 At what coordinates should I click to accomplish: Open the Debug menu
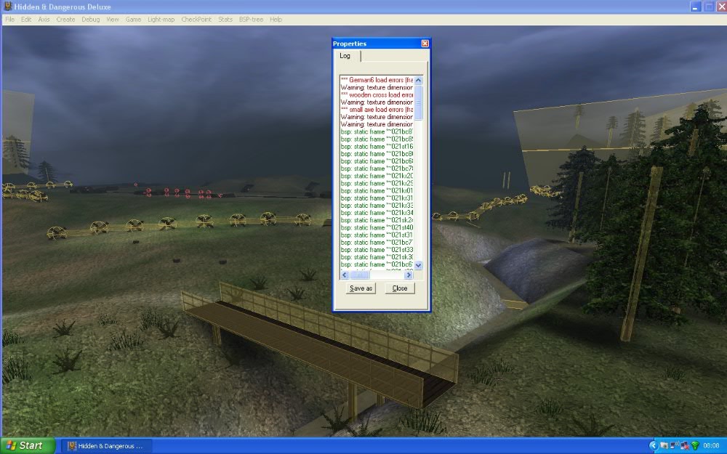[90, 20]
